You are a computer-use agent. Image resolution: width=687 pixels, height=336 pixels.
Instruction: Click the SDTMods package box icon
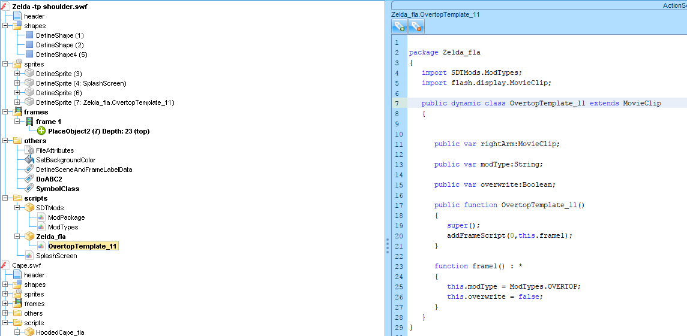pos(29,208)
